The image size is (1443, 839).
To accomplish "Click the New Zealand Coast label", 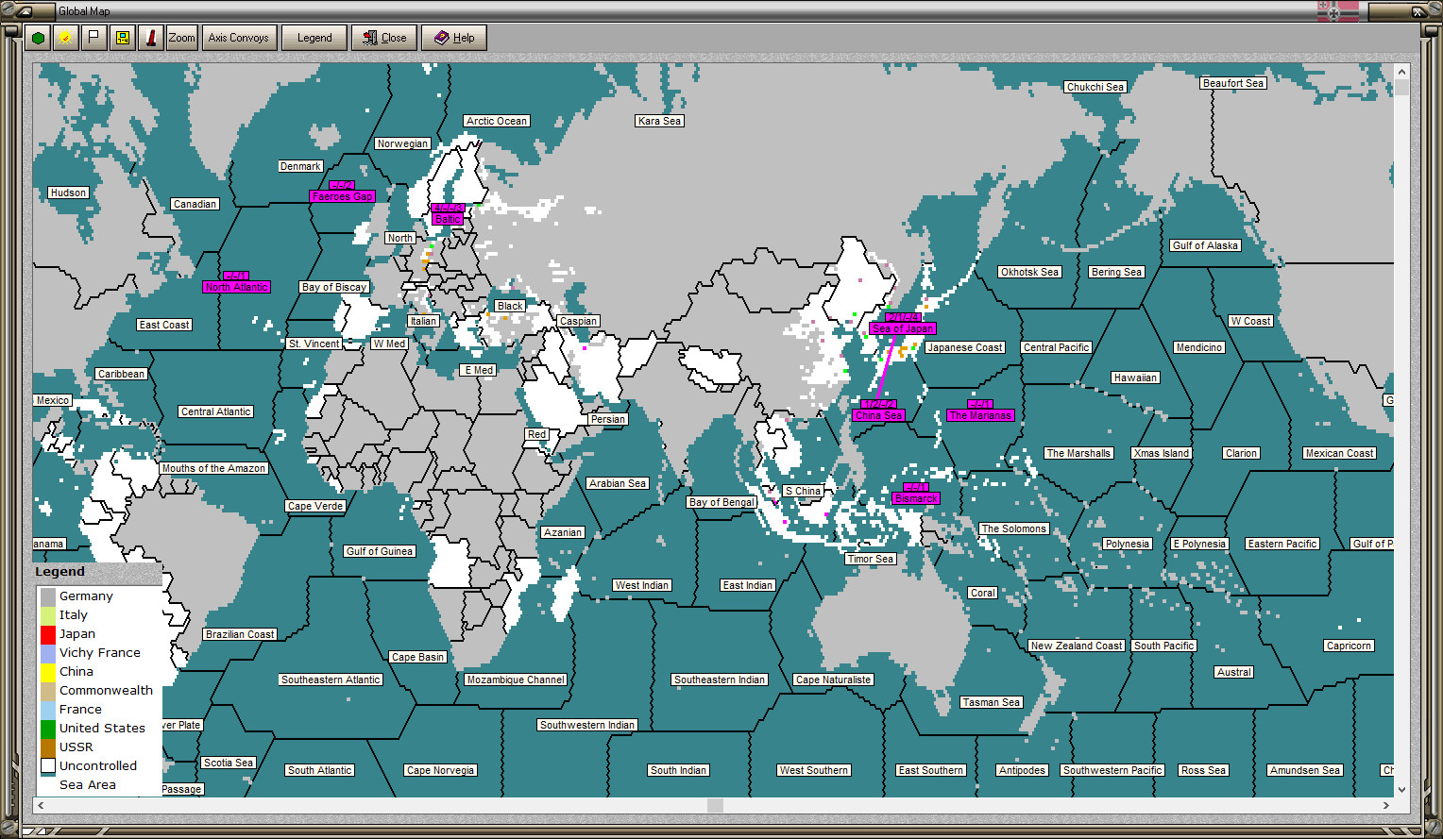I will (x=1077, y=646).
